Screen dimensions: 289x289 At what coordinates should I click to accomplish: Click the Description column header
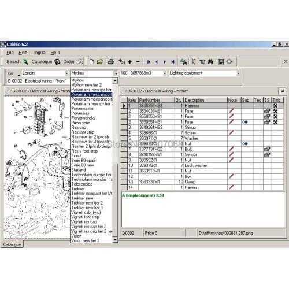point(205,100)
